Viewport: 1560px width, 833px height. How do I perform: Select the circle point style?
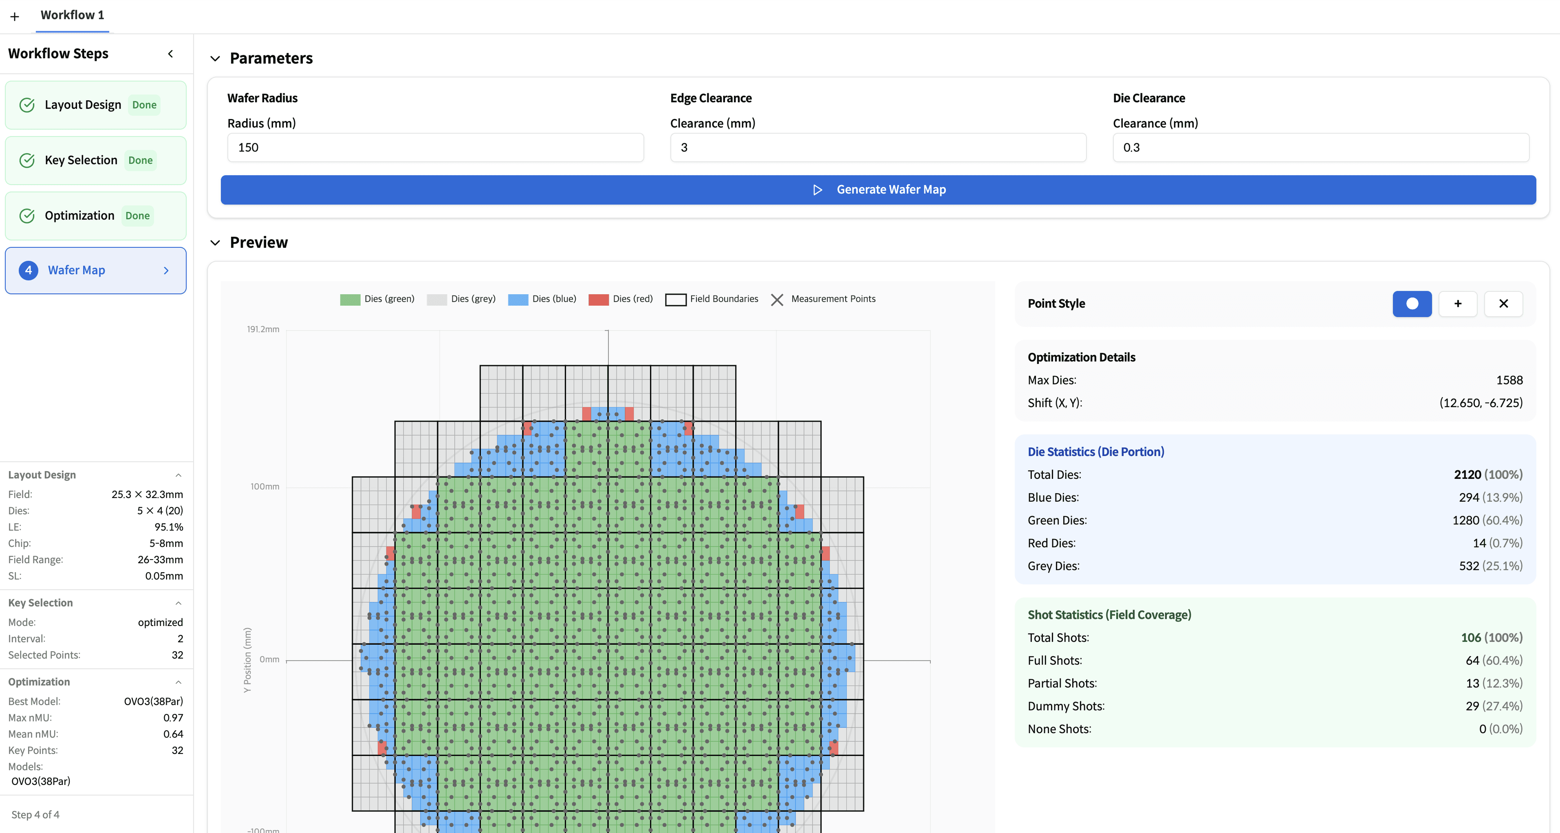1412,304
